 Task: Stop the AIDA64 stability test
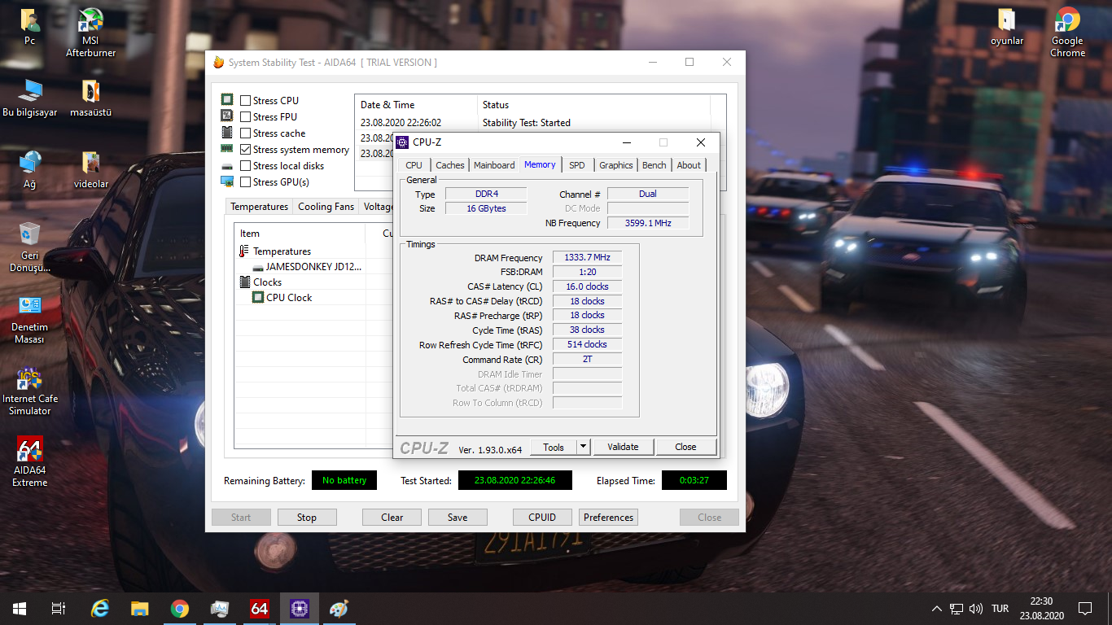307,517
